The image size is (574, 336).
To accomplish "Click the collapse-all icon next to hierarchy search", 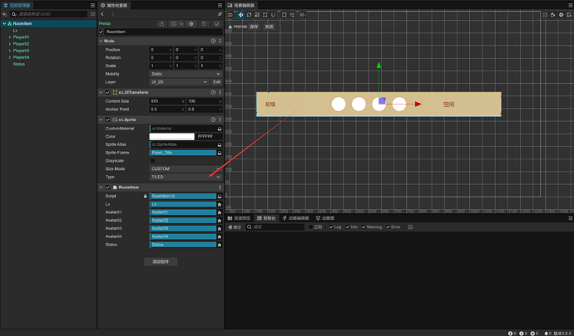I will [x=92, y=14].
